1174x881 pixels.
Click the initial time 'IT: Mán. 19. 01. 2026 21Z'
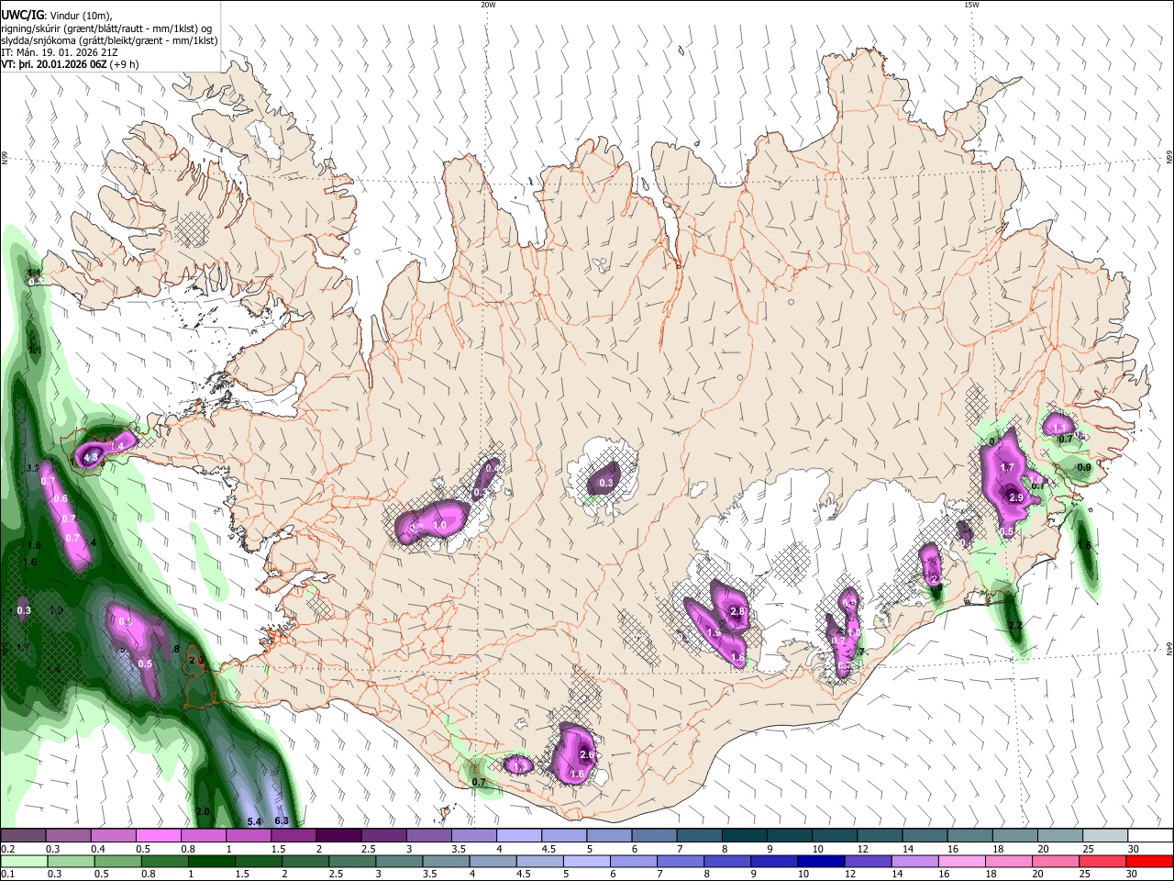[x=61, y=52]
